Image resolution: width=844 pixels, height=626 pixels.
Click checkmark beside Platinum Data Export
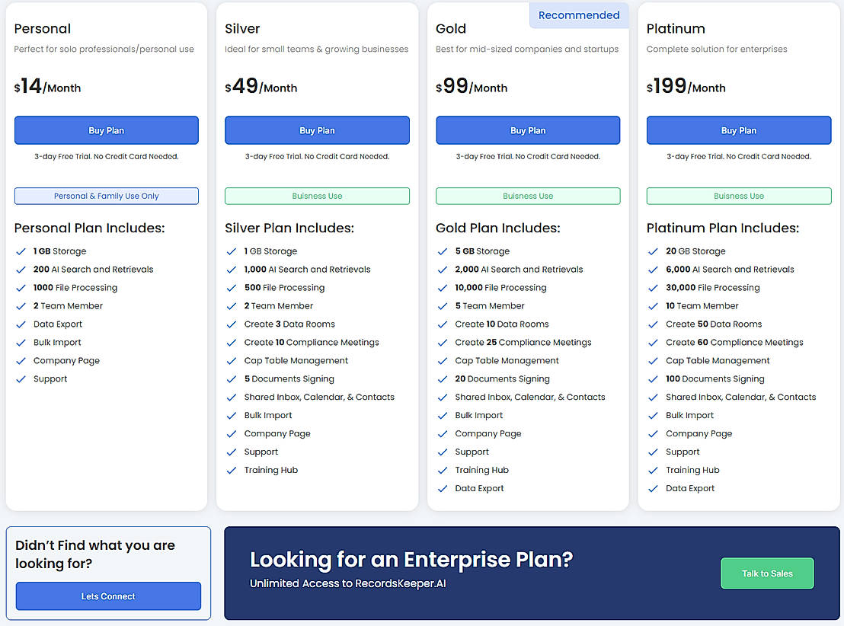coord(653,489)
